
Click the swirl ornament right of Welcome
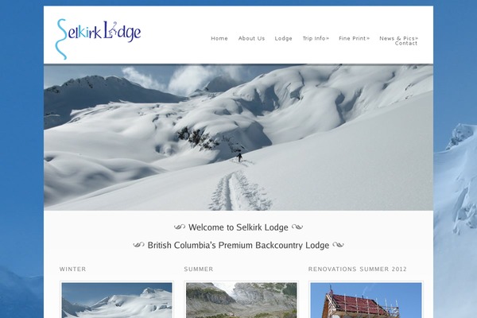[297, 227]
